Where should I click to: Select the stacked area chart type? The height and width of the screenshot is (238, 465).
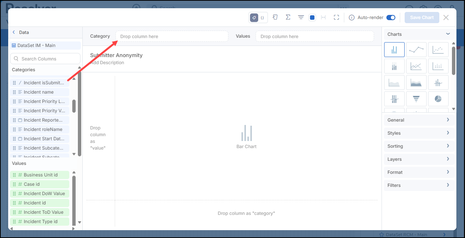point(416,82)
